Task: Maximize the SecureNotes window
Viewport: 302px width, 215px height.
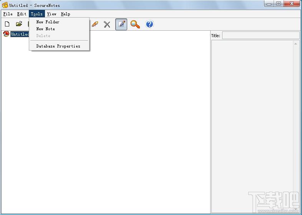Action: tap(279, 4)
